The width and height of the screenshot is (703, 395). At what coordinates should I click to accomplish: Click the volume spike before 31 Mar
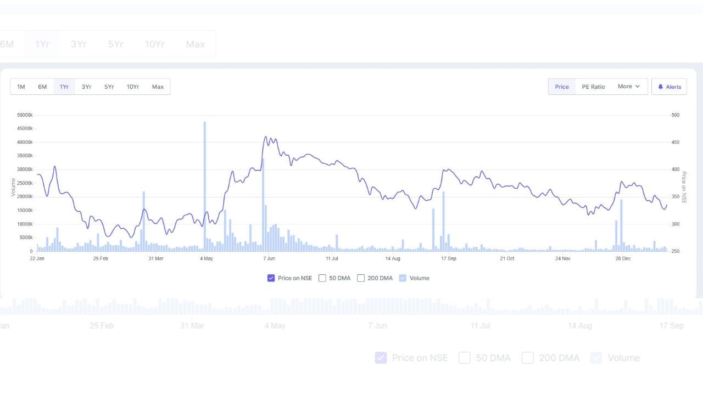pyautogui.click(x=143, y=219)
